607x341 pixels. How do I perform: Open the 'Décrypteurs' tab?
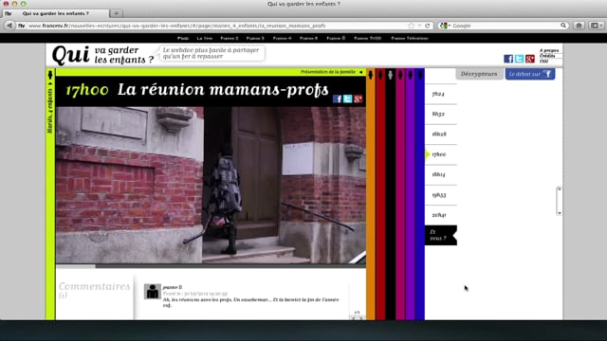click(x=479, y=74)
